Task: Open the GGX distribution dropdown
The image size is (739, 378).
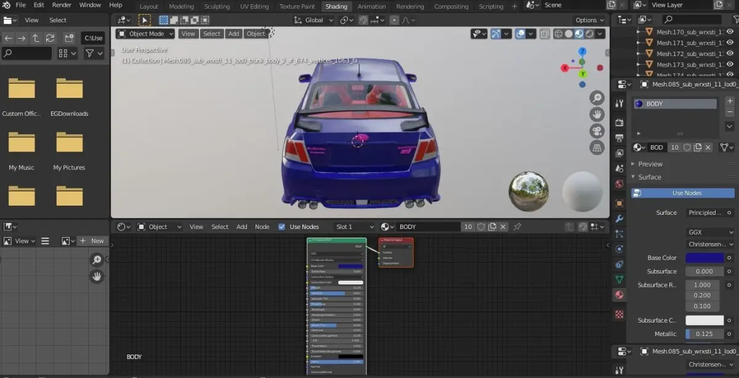Action: pos(710,233)
